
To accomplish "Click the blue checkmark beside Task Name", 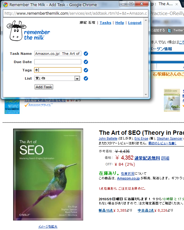I will point(86,54).
